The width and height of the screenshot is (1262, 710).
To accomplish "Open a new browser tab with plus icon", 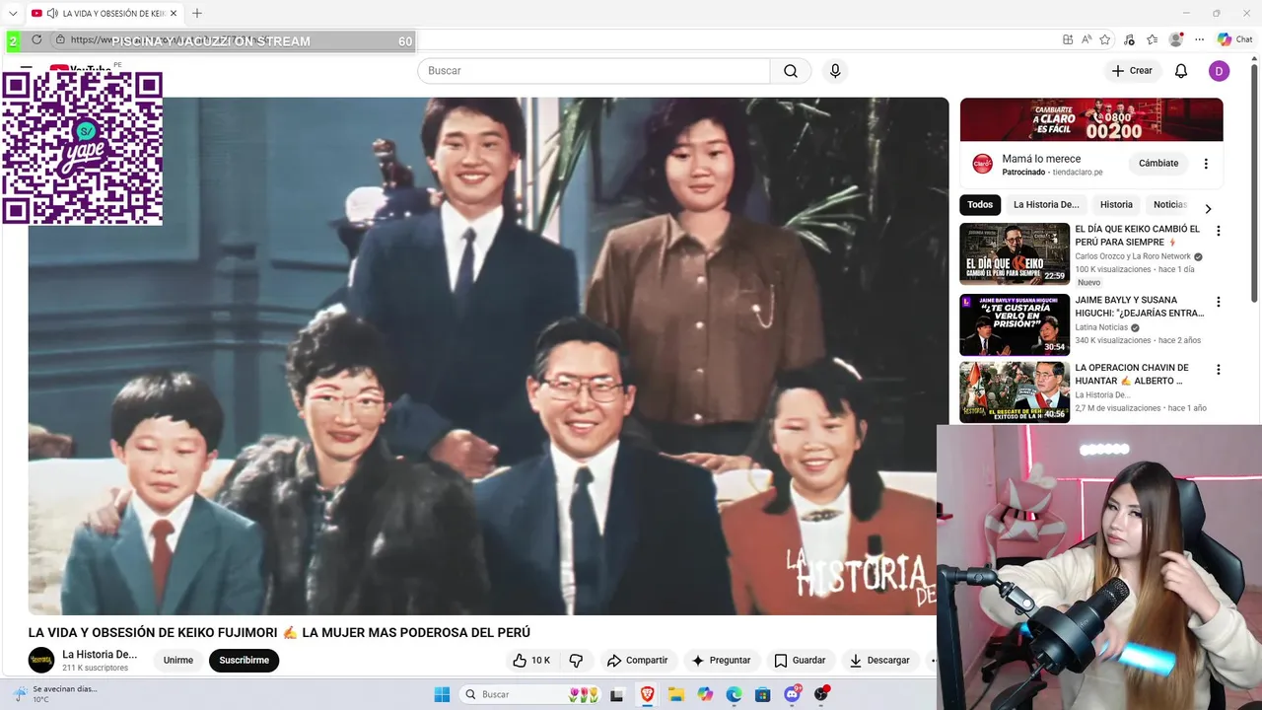I will [197, 13].
